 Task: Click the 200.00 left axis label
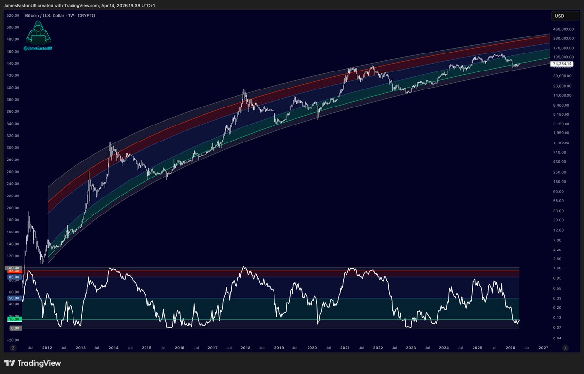[13, 208]
